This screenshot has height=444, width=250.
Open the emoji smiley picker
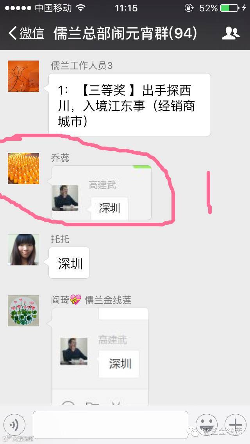point(207,424)
